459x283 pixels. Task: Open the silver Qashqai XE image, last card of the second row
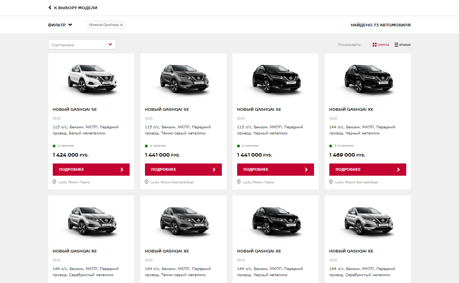[x=368, y=221]
